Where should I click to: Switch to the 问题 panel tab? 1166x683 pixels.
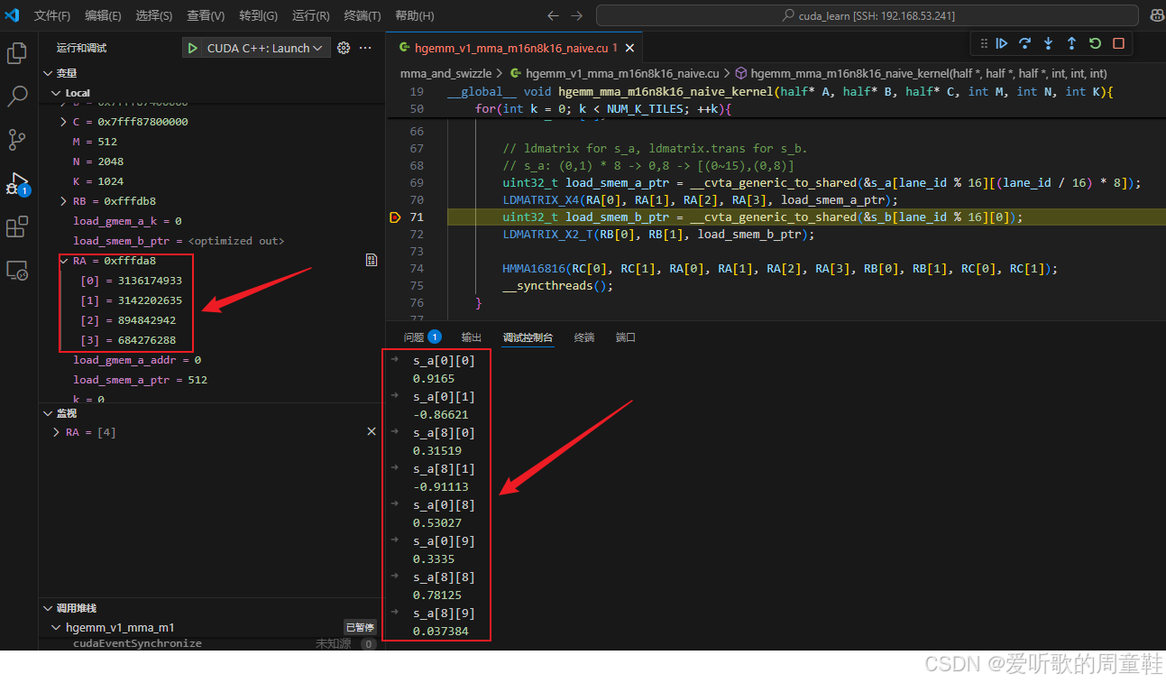coord(422,337)
